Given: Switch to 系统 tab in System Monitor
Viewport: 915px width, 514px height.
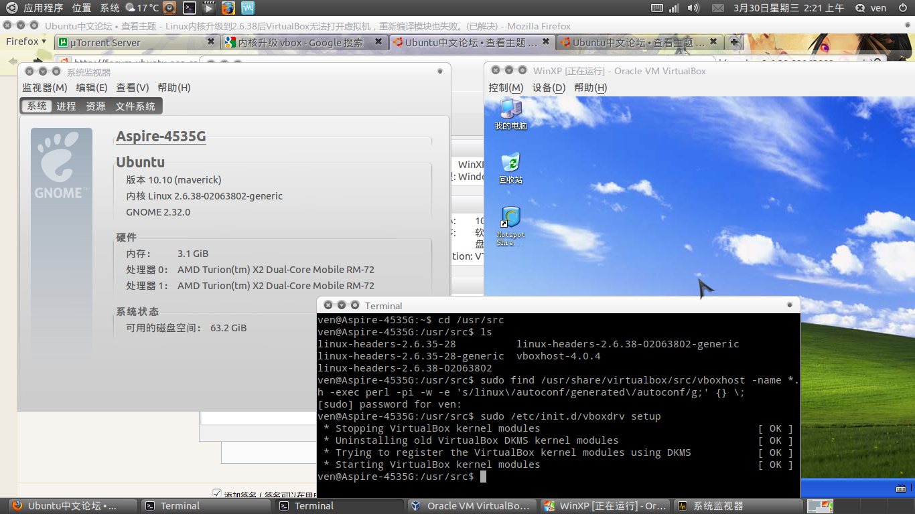Looking at the screenshot, I should [37, 106].
